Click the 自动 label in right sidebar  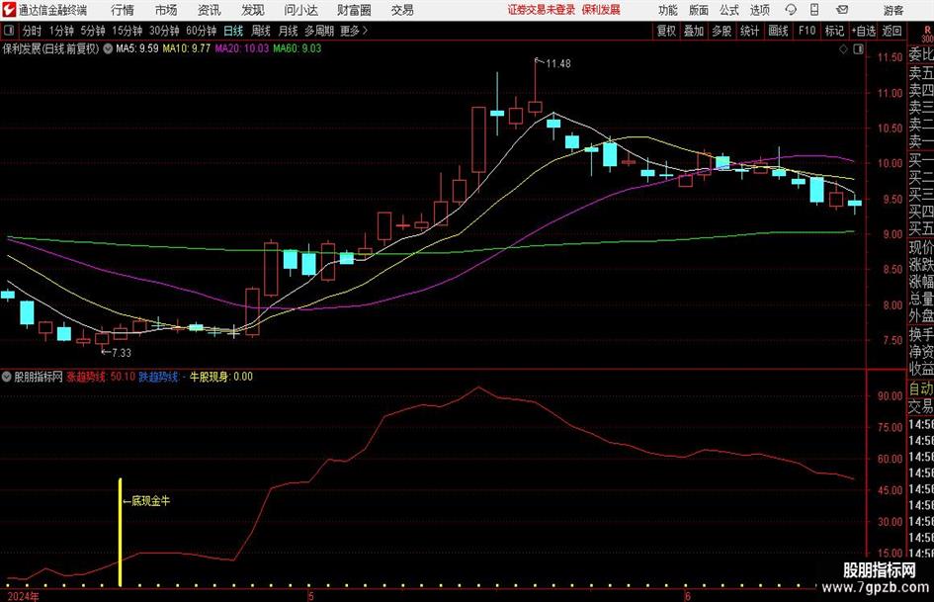tap(921, 388)
